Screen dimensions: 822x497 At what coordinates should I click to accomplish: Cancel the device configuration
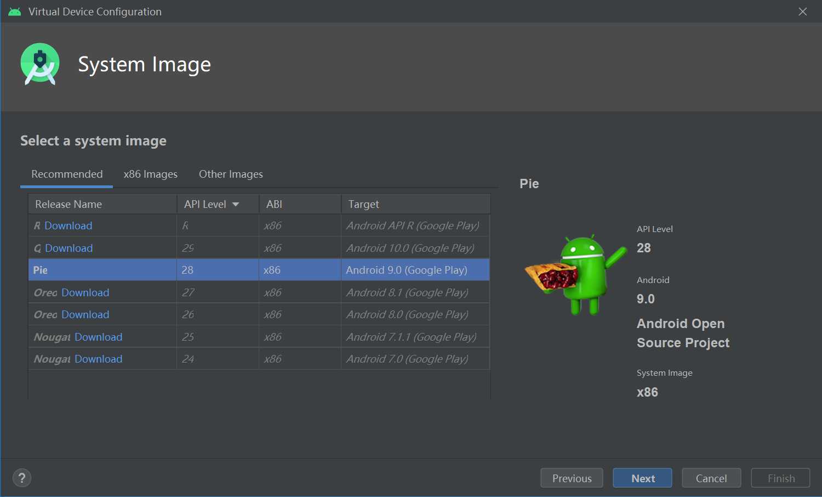(711, 478)
